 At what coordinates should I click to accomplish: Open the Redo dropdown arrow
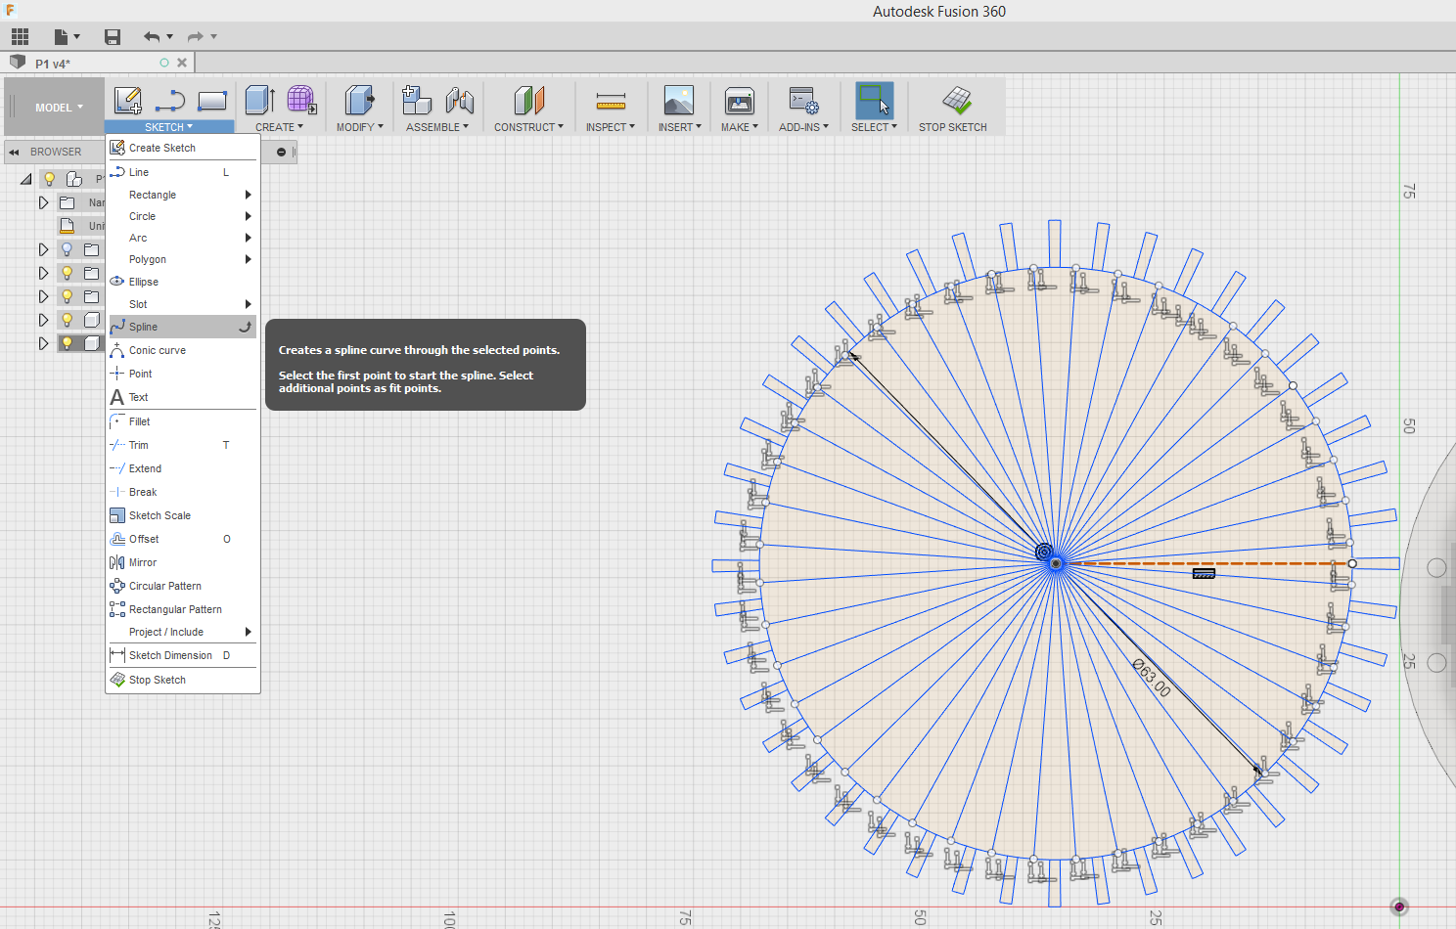213,37
